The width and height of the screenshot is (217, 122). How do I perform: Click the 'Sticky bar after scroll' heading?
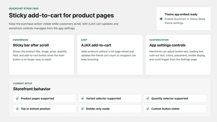click(31, 45)
